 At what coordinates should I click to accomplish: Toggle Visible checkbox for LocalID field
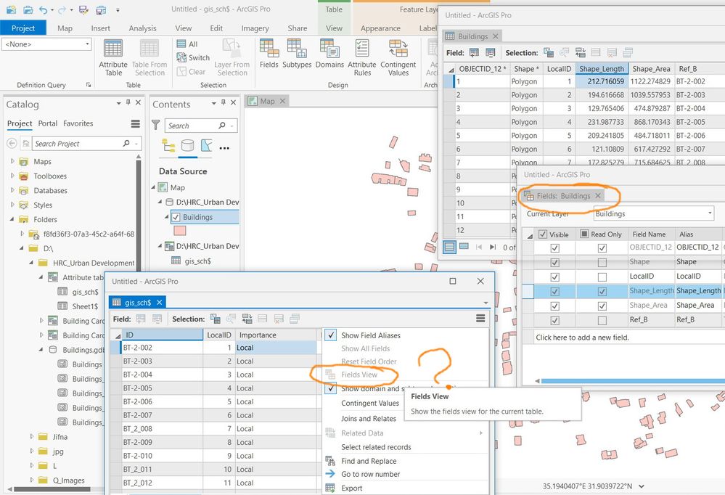coord(555,277)
